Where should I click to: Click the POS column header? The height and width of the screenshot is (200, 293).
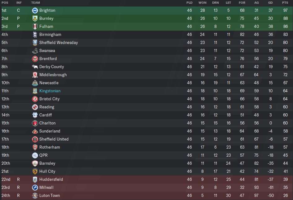(5, 2)
